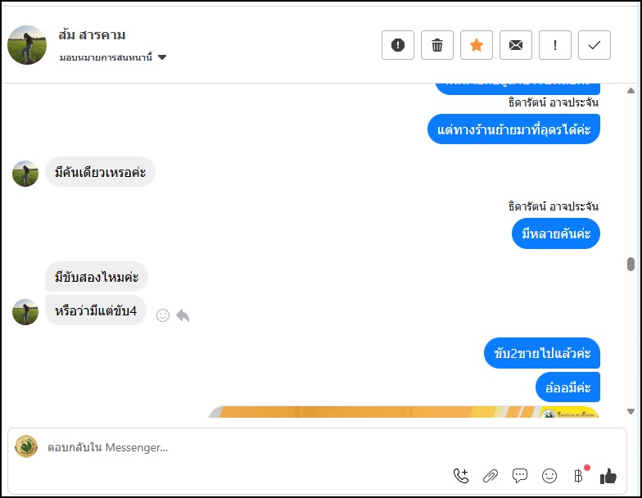Screen dimensions: 642x498
Task: Reply to the หรือว่ามีแต่ขับ4 message
Action: (x=183, y=315)
